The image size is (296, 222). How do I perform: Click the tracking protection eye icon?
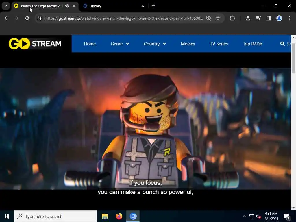point(209,18)
